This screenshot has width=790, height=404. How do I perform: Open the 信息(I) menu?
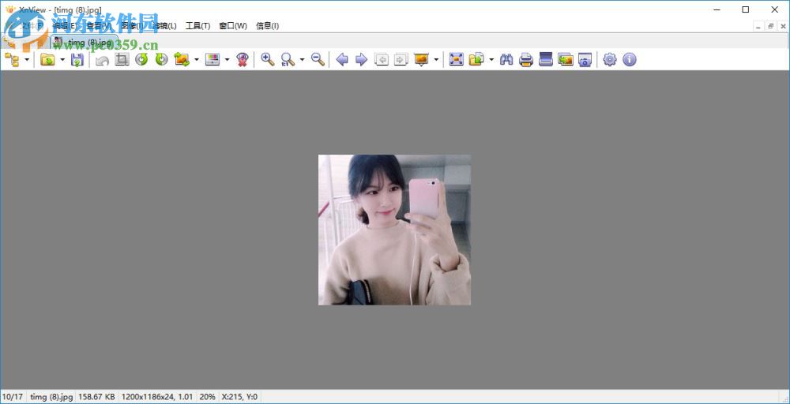268,26
